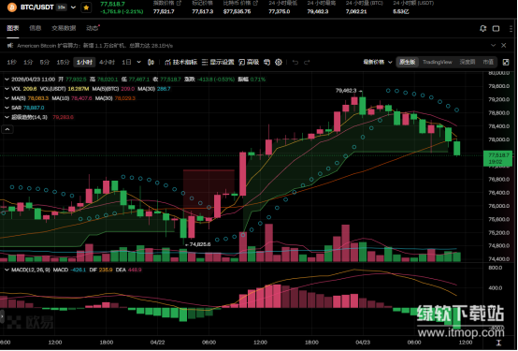Switch to the 图表 (Chart) tab
Screen dimensions: 518x351
tap(13, 28)
